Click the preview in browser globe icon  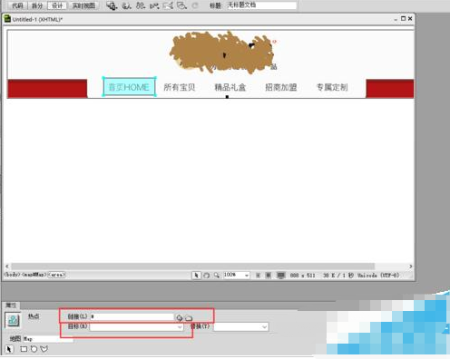[126, 5]
